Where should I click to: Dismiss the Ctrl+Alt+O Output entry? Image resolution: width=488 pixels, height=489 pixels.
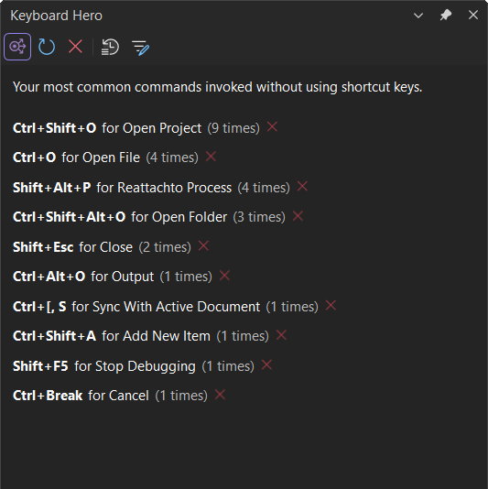(x=224, y=276)
